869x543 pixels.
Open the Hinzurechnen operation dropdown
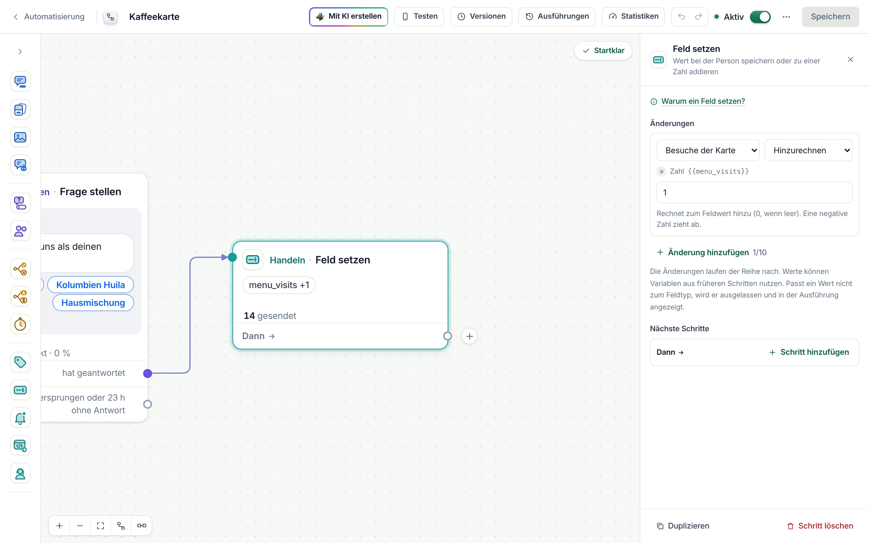tap(808, 151)
